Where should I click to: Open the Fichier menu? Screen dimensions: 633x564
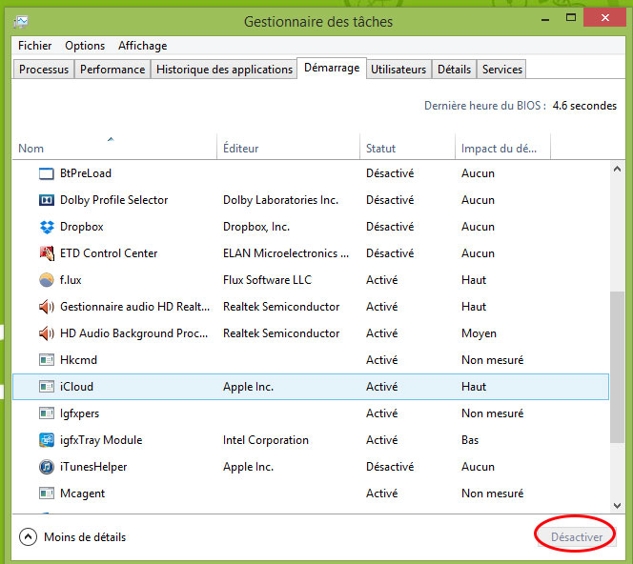click(x=34, y=46)
